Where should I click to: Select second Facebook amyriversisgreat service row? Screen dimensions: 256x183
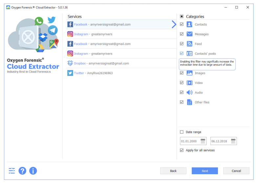click(x=121, y=44)
